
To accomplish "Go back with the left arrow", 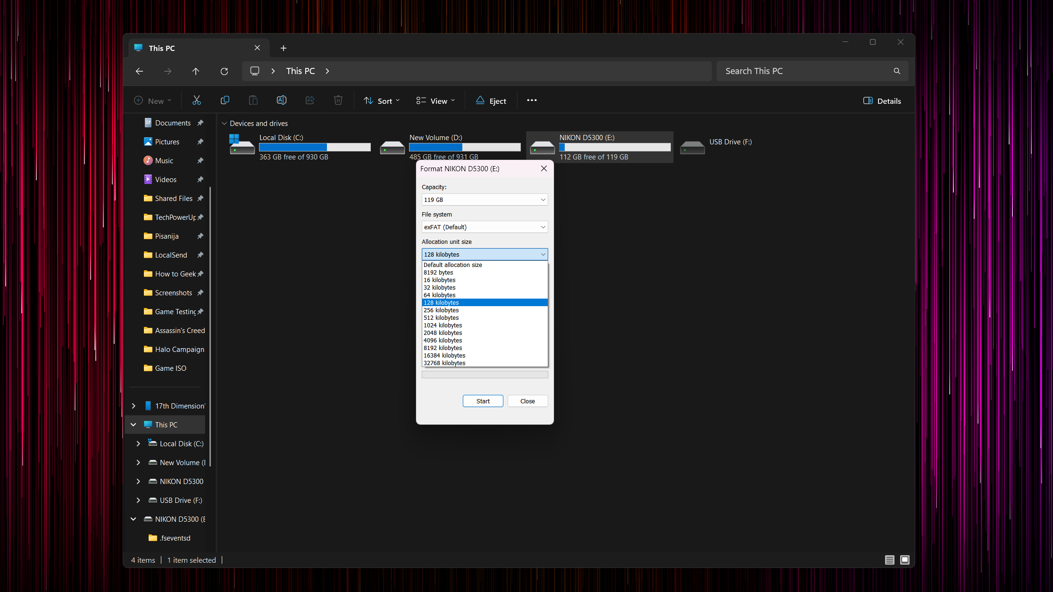I will tap(139, 71).
